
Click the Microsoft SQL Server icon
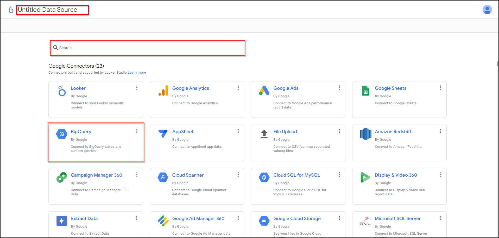click(365, 221)
